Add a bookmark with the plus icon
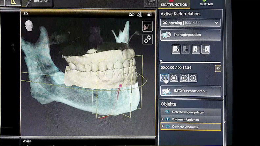260x146 pixels. point(176,49)
